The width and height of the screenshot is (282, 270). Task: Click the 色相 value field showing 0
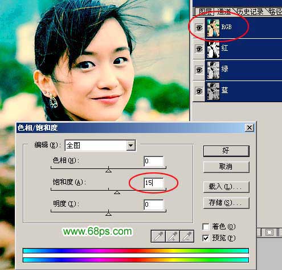[154, 161]
